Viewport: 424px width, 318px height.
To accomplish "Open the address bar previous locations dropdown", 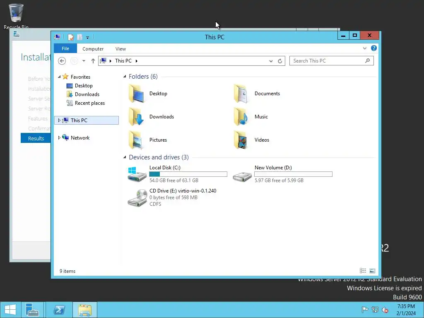I will click(x=271, y=61).
